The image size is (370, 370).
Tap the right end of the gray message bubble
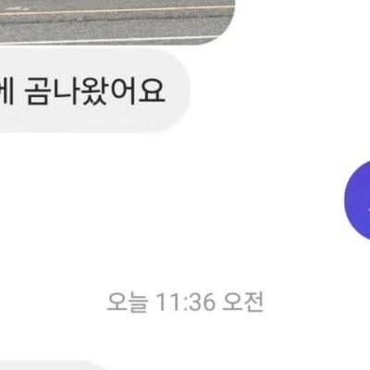(x=179, y=91)
